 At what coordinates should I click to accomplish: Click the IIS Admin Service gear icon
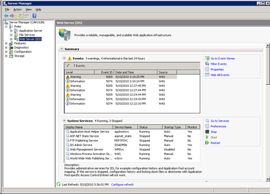tap(67, 145)
